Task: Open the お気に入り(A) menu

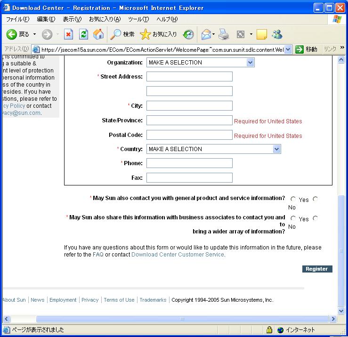Action: pyautogui.click(x=105, y=19)
